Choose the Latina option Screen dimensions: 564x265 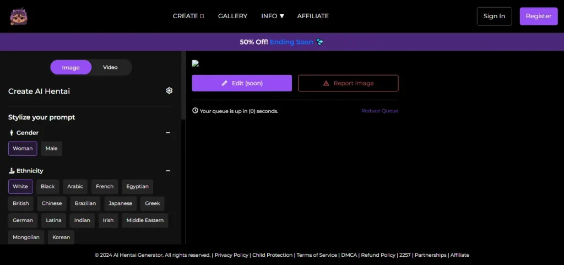(53, 220)
